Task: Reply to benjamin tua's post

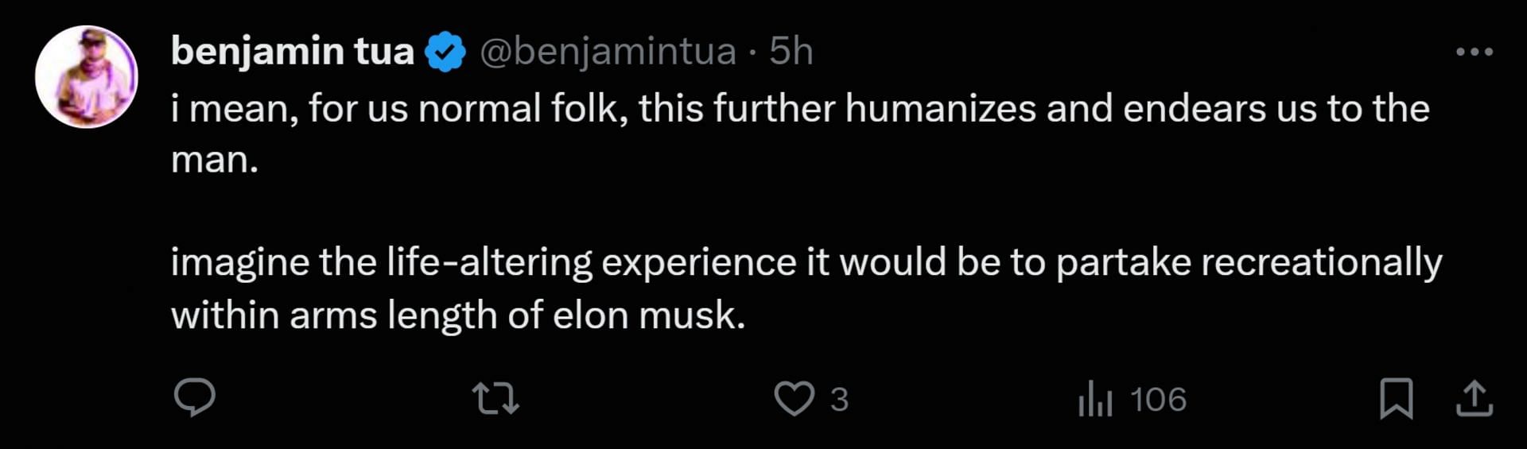Action: [194, 398]
